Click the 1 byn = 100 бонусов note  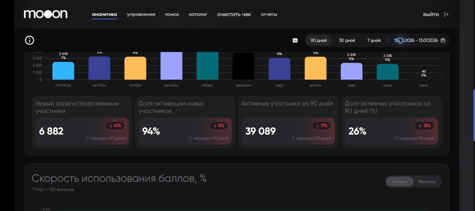tap(53, 190)
